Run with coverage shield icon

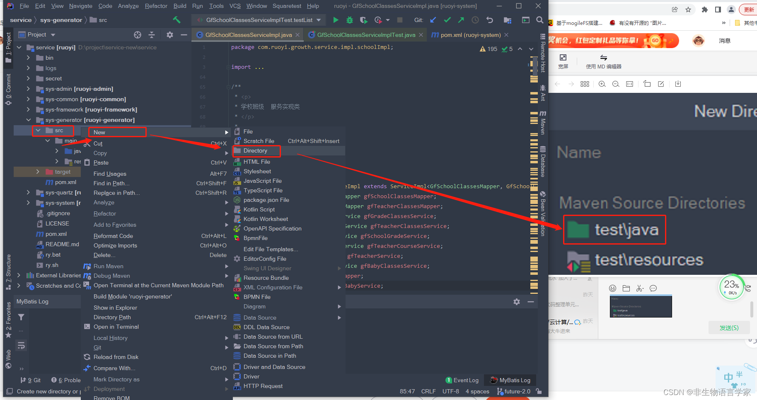pos(363,20)
